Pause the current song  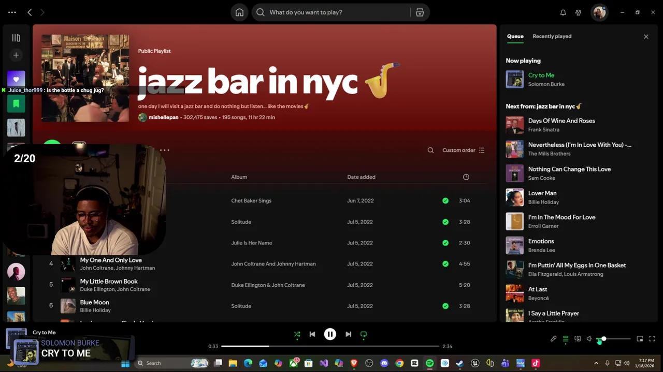point(330,334)
